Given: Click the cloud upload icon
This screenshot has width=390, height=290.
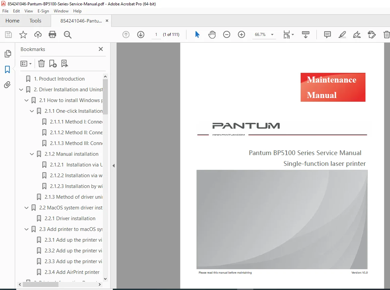Looking at the screenshot, I should click(x=38, y=35).
